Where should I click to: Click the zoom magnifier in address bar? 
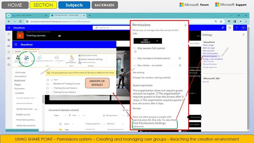216,21
